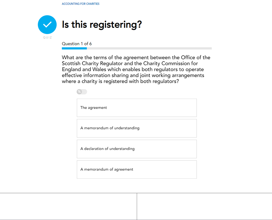
Task: Click the bottom-right empty navigation panel
Action: (x=204, y=206)
